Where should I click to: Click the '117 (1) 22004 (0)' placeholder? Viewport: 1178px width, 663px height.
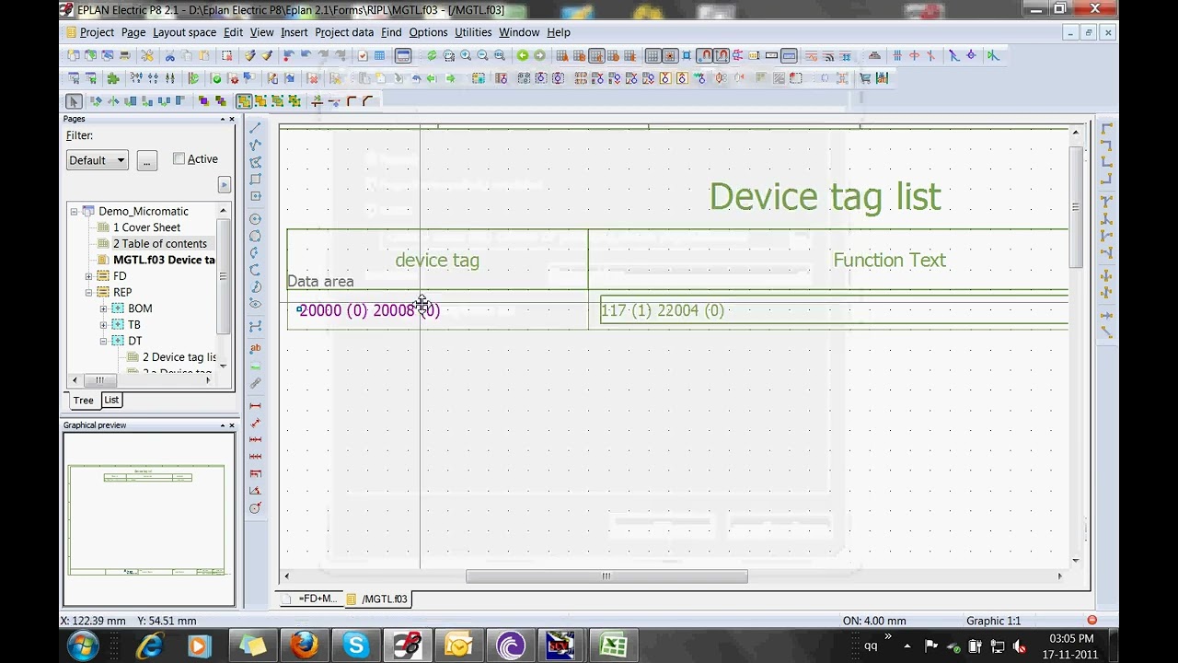click(x=663, y=310)
